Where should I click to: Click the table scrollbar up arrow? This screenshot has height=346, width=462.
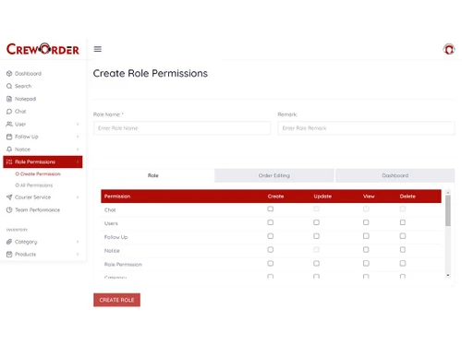[x=448, y=193]
